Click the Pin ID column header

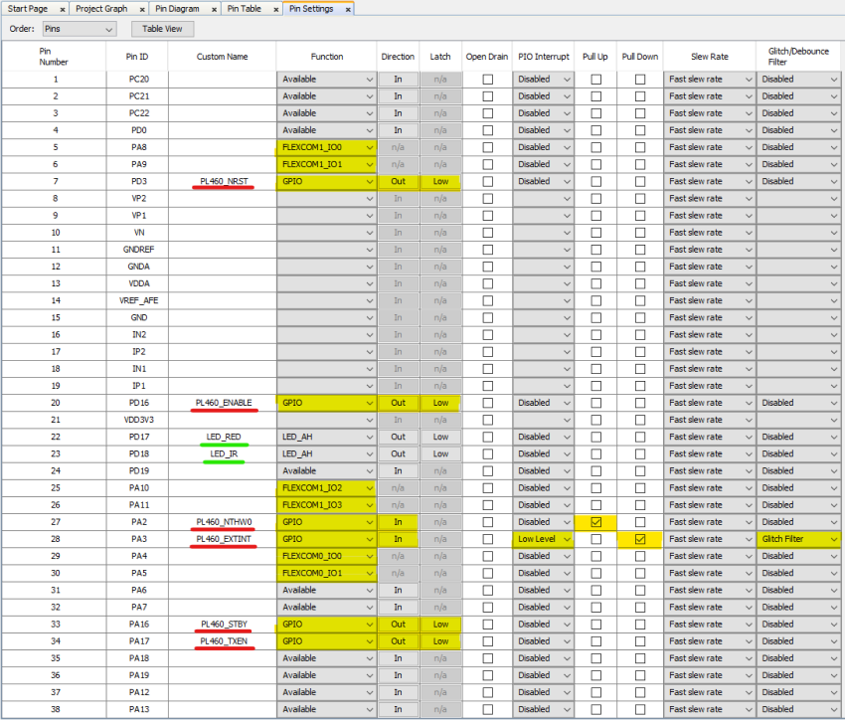click(x=137, y=57)
